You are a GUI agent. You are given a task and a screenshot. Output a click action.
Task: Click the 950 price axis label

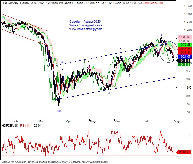[x=189, y=71]
